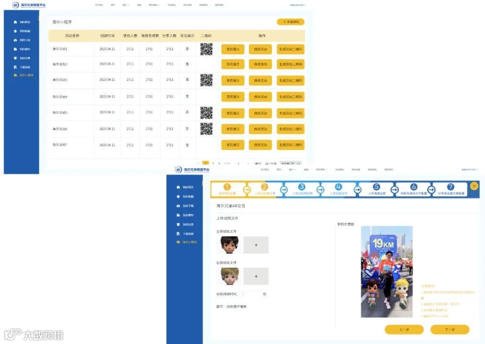Open 海尔小程序 item in list window sidebar
The height and width of the screenshot is (344, 485).
coord(23,75)
